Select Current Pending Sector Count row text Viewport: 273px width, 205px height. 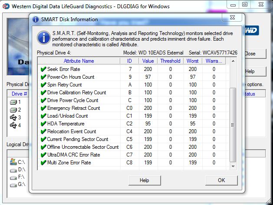tap(78, 139)
